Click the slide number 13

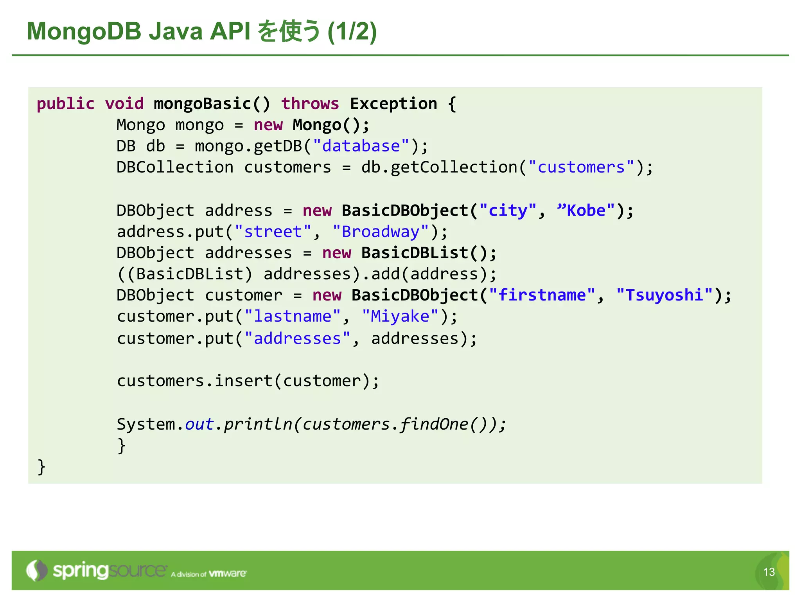pyautogui.click(x=769, y=572)
